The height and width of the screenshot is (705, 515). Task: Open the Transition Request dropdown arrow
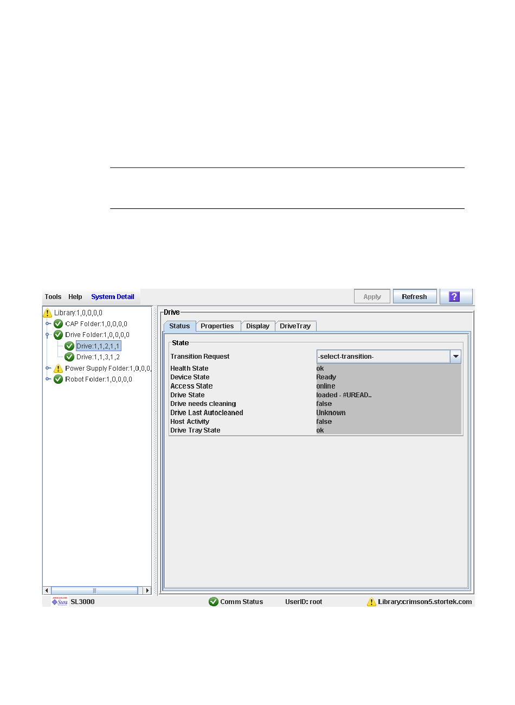click(456, 357)
